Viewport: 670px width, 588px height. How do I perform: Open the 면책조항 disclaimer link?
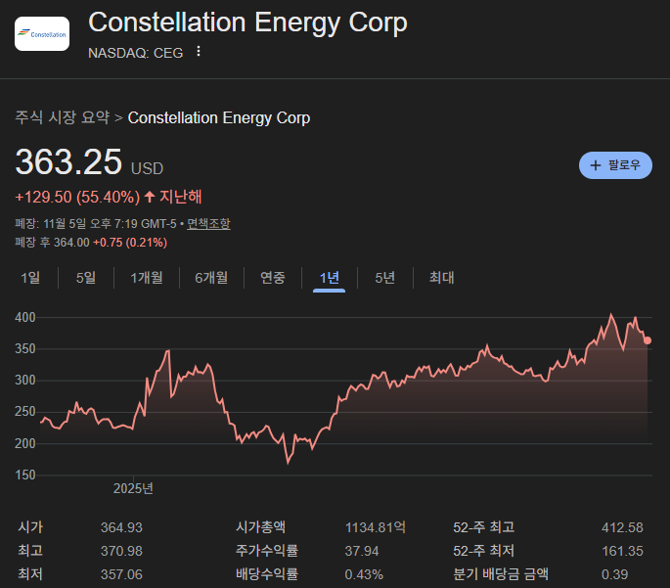pos(208,224)
